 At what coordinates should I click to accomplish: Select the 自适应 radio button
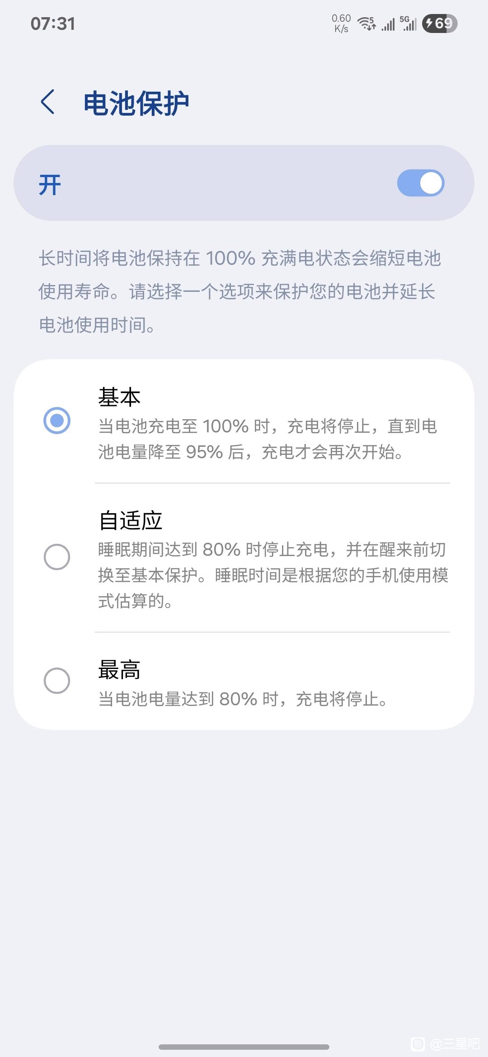point(57,557)
